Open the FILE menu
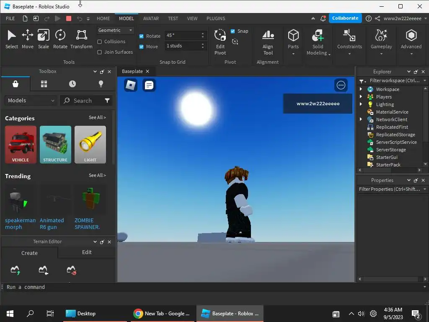Image resolution: width=429 pixels, height=322 pixels. coord(10,18)
